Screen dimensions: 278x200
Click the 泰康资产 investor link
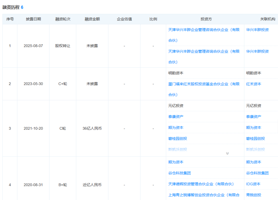176,117
